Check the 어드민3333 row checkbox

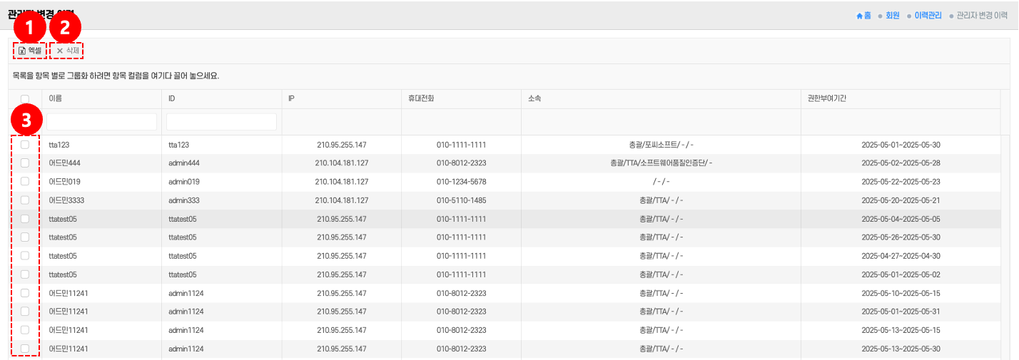pos(25,200)
